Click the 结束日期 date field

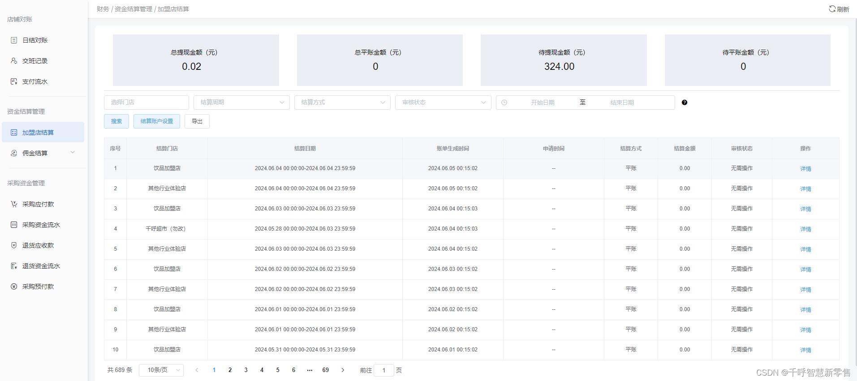622,103
